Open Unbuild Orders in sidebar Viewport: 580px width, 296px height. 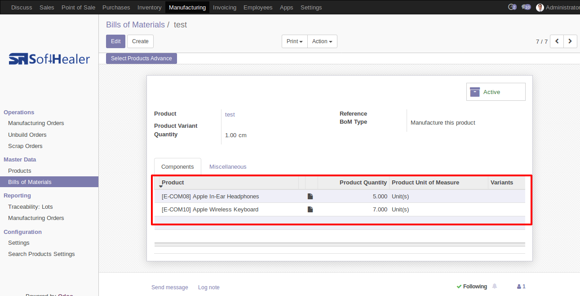[27, 135]
